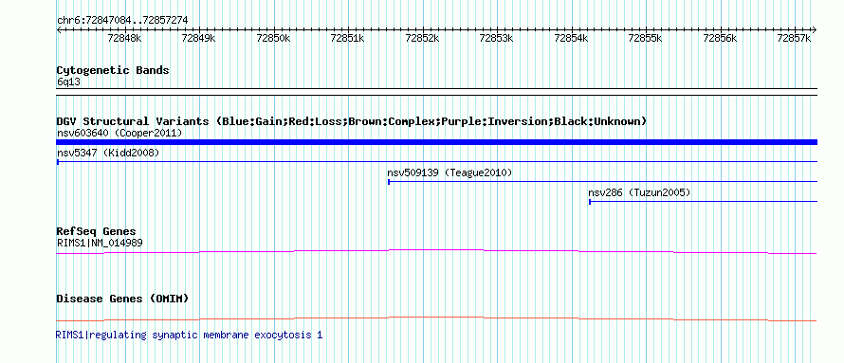844x363 pixels.
Task: Click the nsv603640 (Cooper2011) variant label
Action: 119,133
